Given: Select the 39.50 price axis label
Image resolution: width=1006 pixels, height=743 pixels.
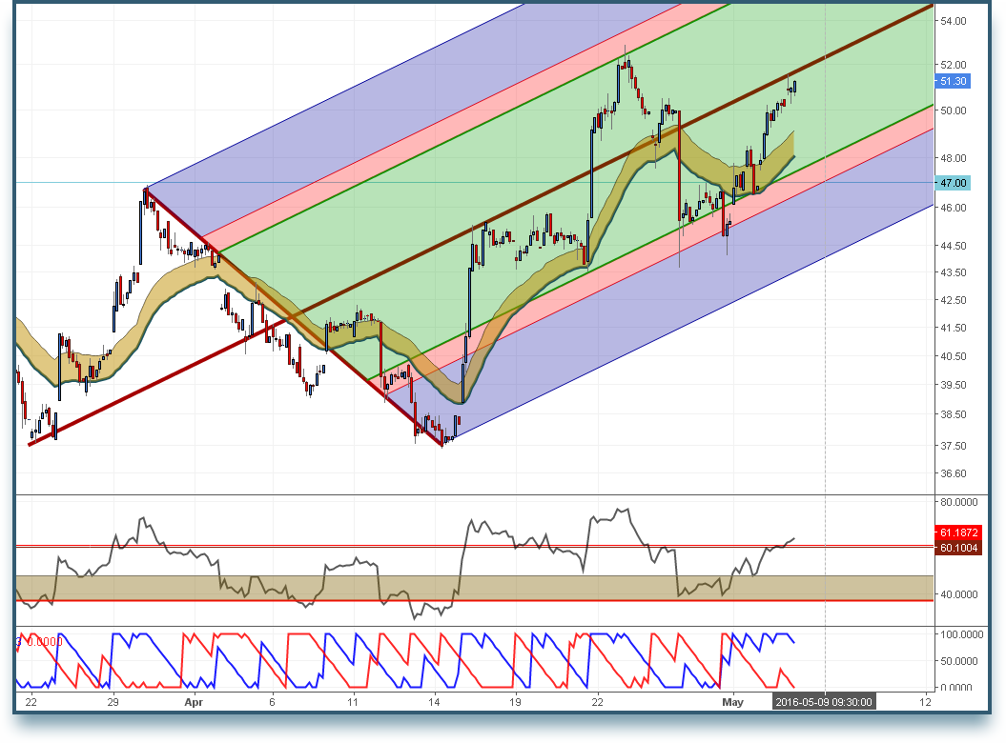Looking at the screenshot, I should (954, 385).
